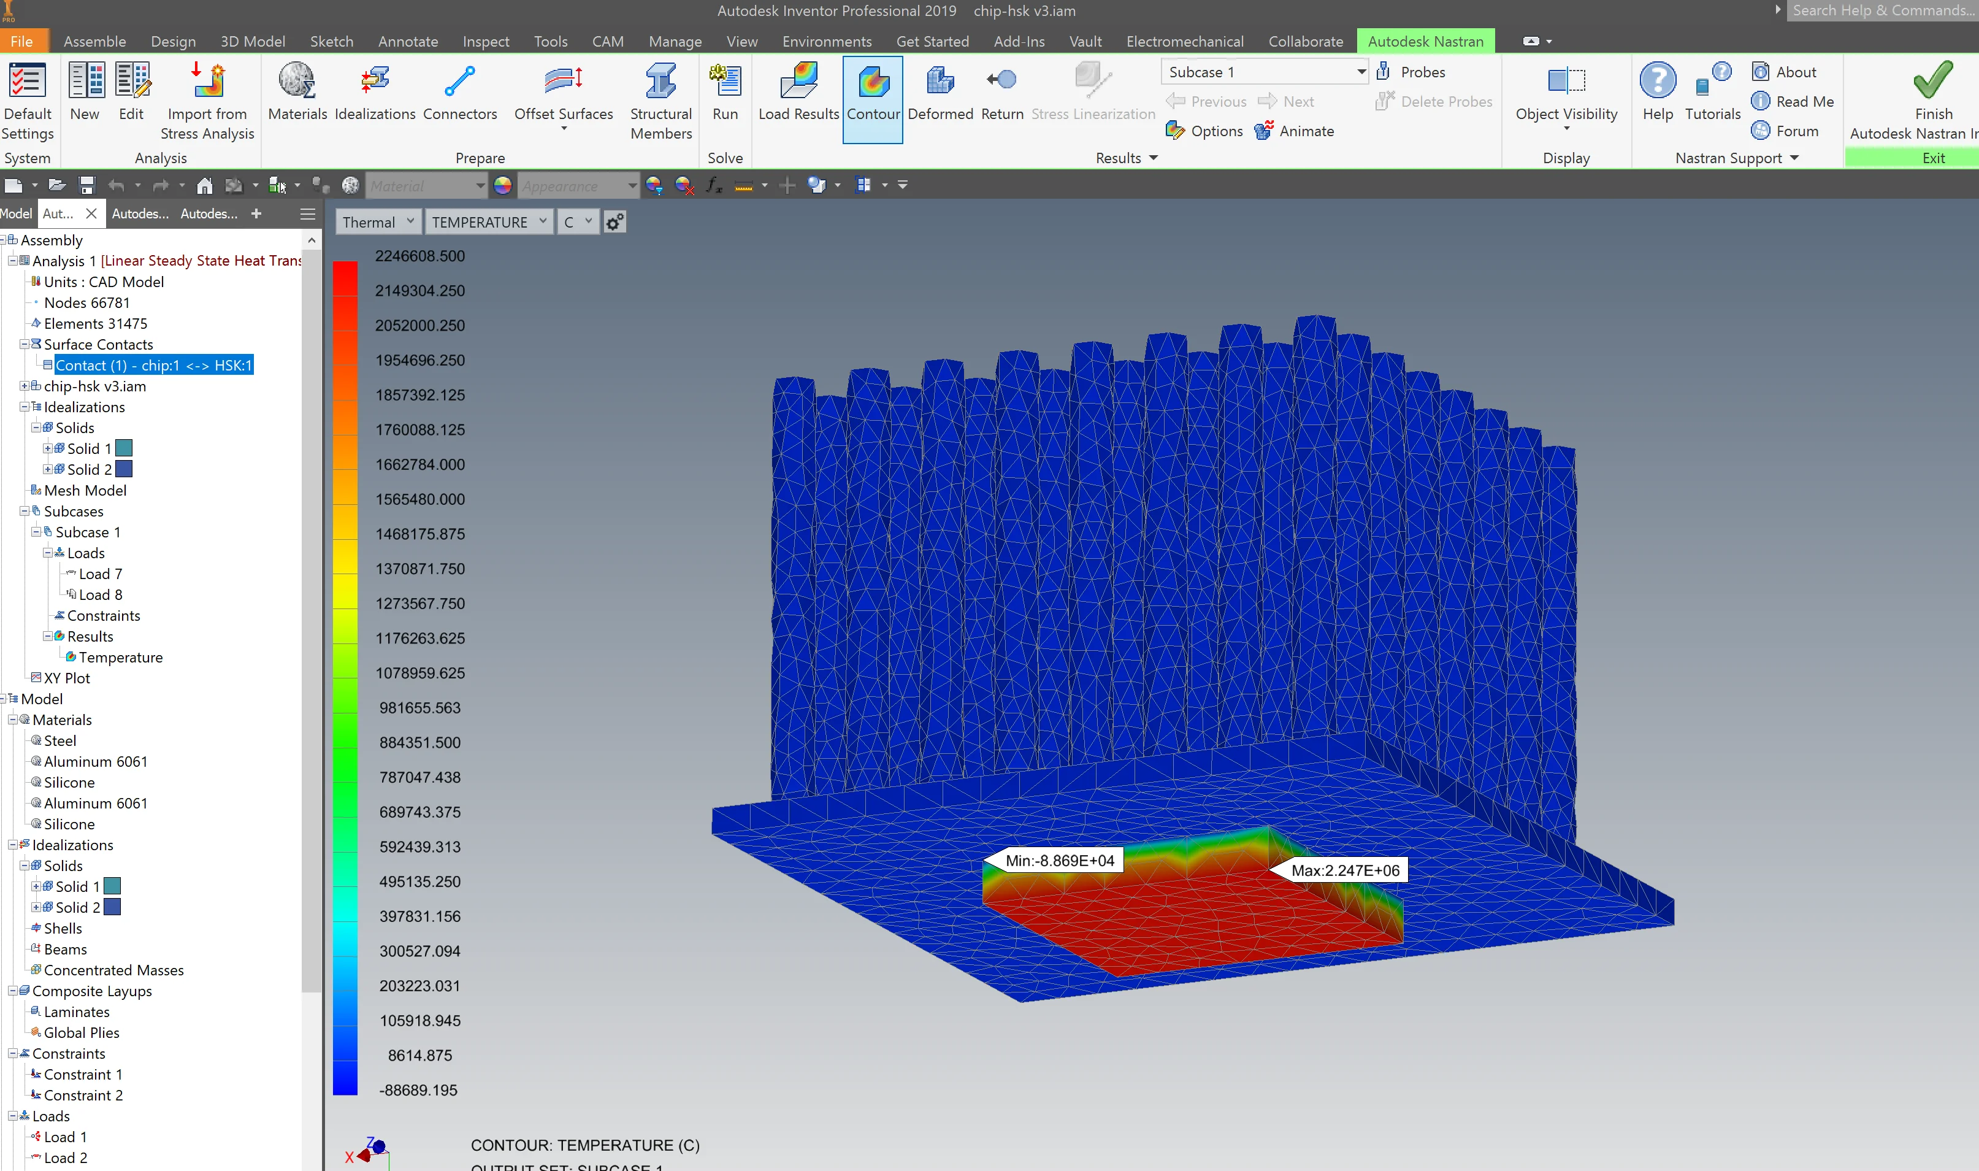
Task: Open the TEMPERATURE result dropdown
Action: click(x=488, y=221)
